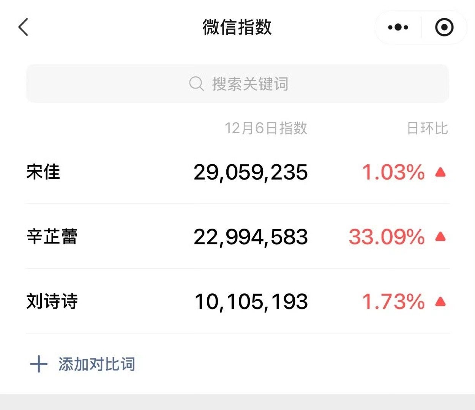Open the 宋佳 keyword entry

coord(43,172)
